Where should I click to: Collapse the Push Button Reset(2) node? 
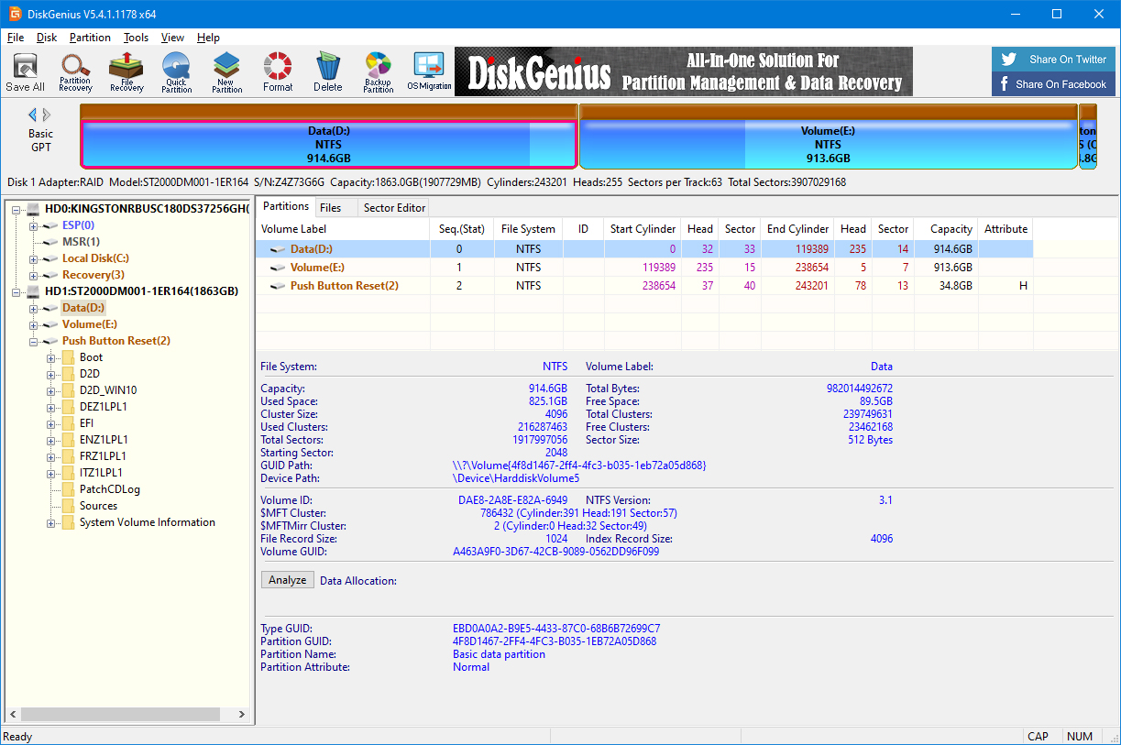tap(34, 341)
